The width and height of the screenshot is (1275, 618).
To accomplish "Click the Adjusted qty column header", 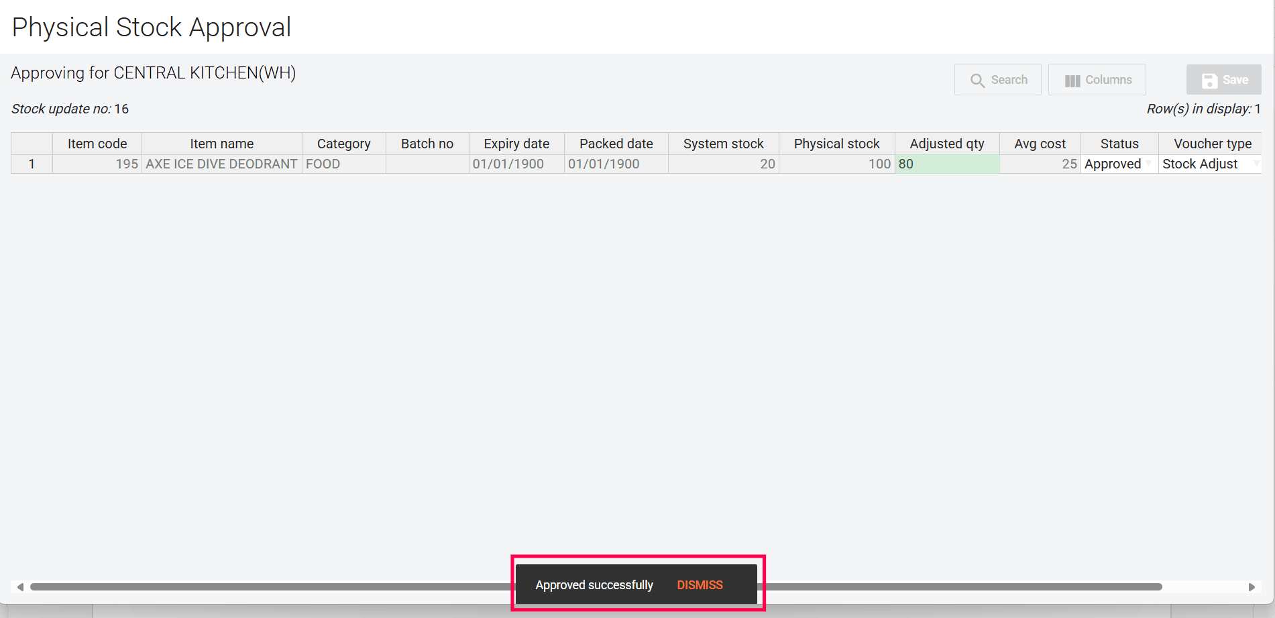I will pyautogui.click(x=947, y=144).
